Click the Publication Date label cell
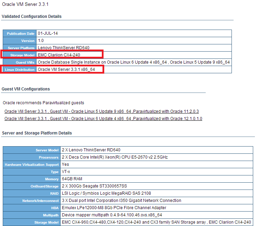The width and height of the screenshot is (258, 226). point(20,33)
